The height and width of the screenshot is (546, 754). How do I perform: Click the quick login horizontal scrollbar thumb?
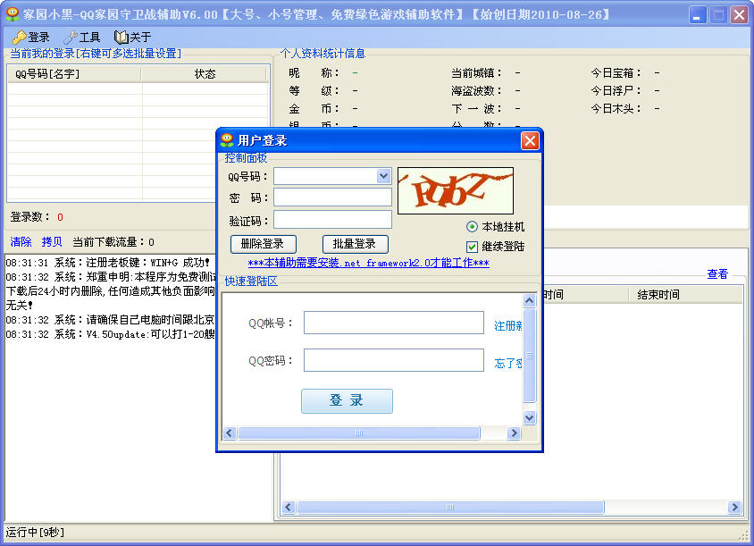click(359, 433)
